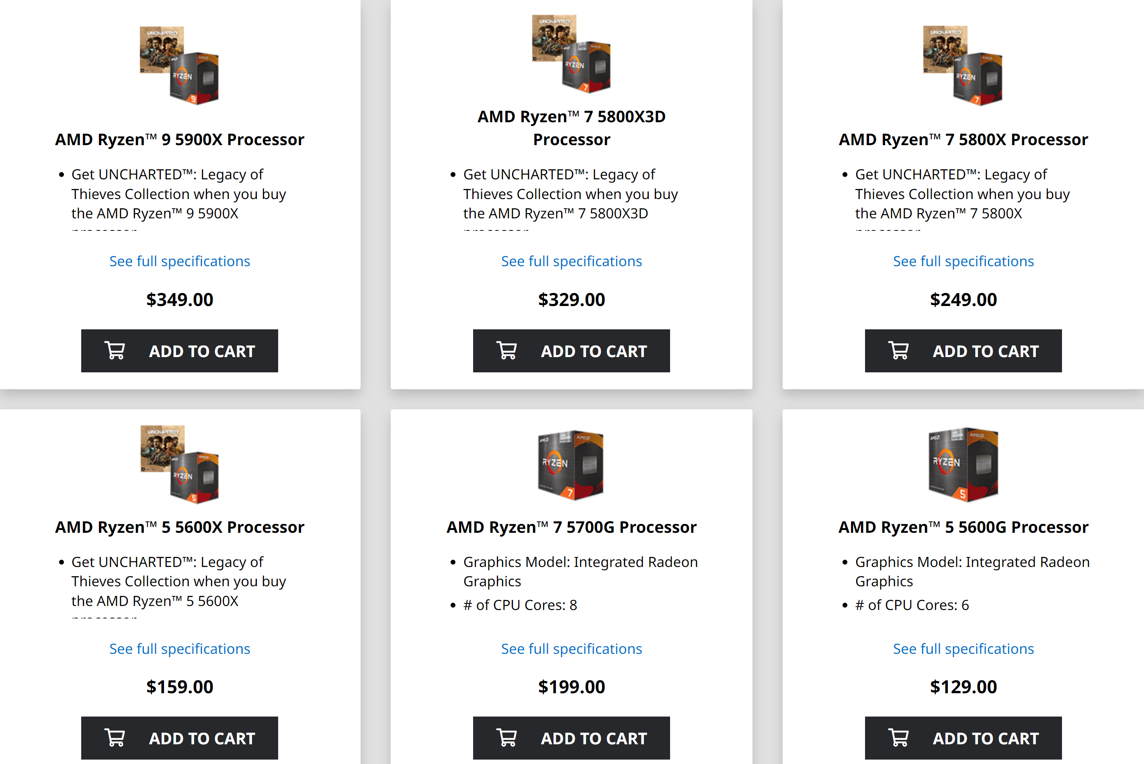Open the Ryzen 7 5700G box image
The width and height of the screenshot is (1144, 764).
point(571,465)
